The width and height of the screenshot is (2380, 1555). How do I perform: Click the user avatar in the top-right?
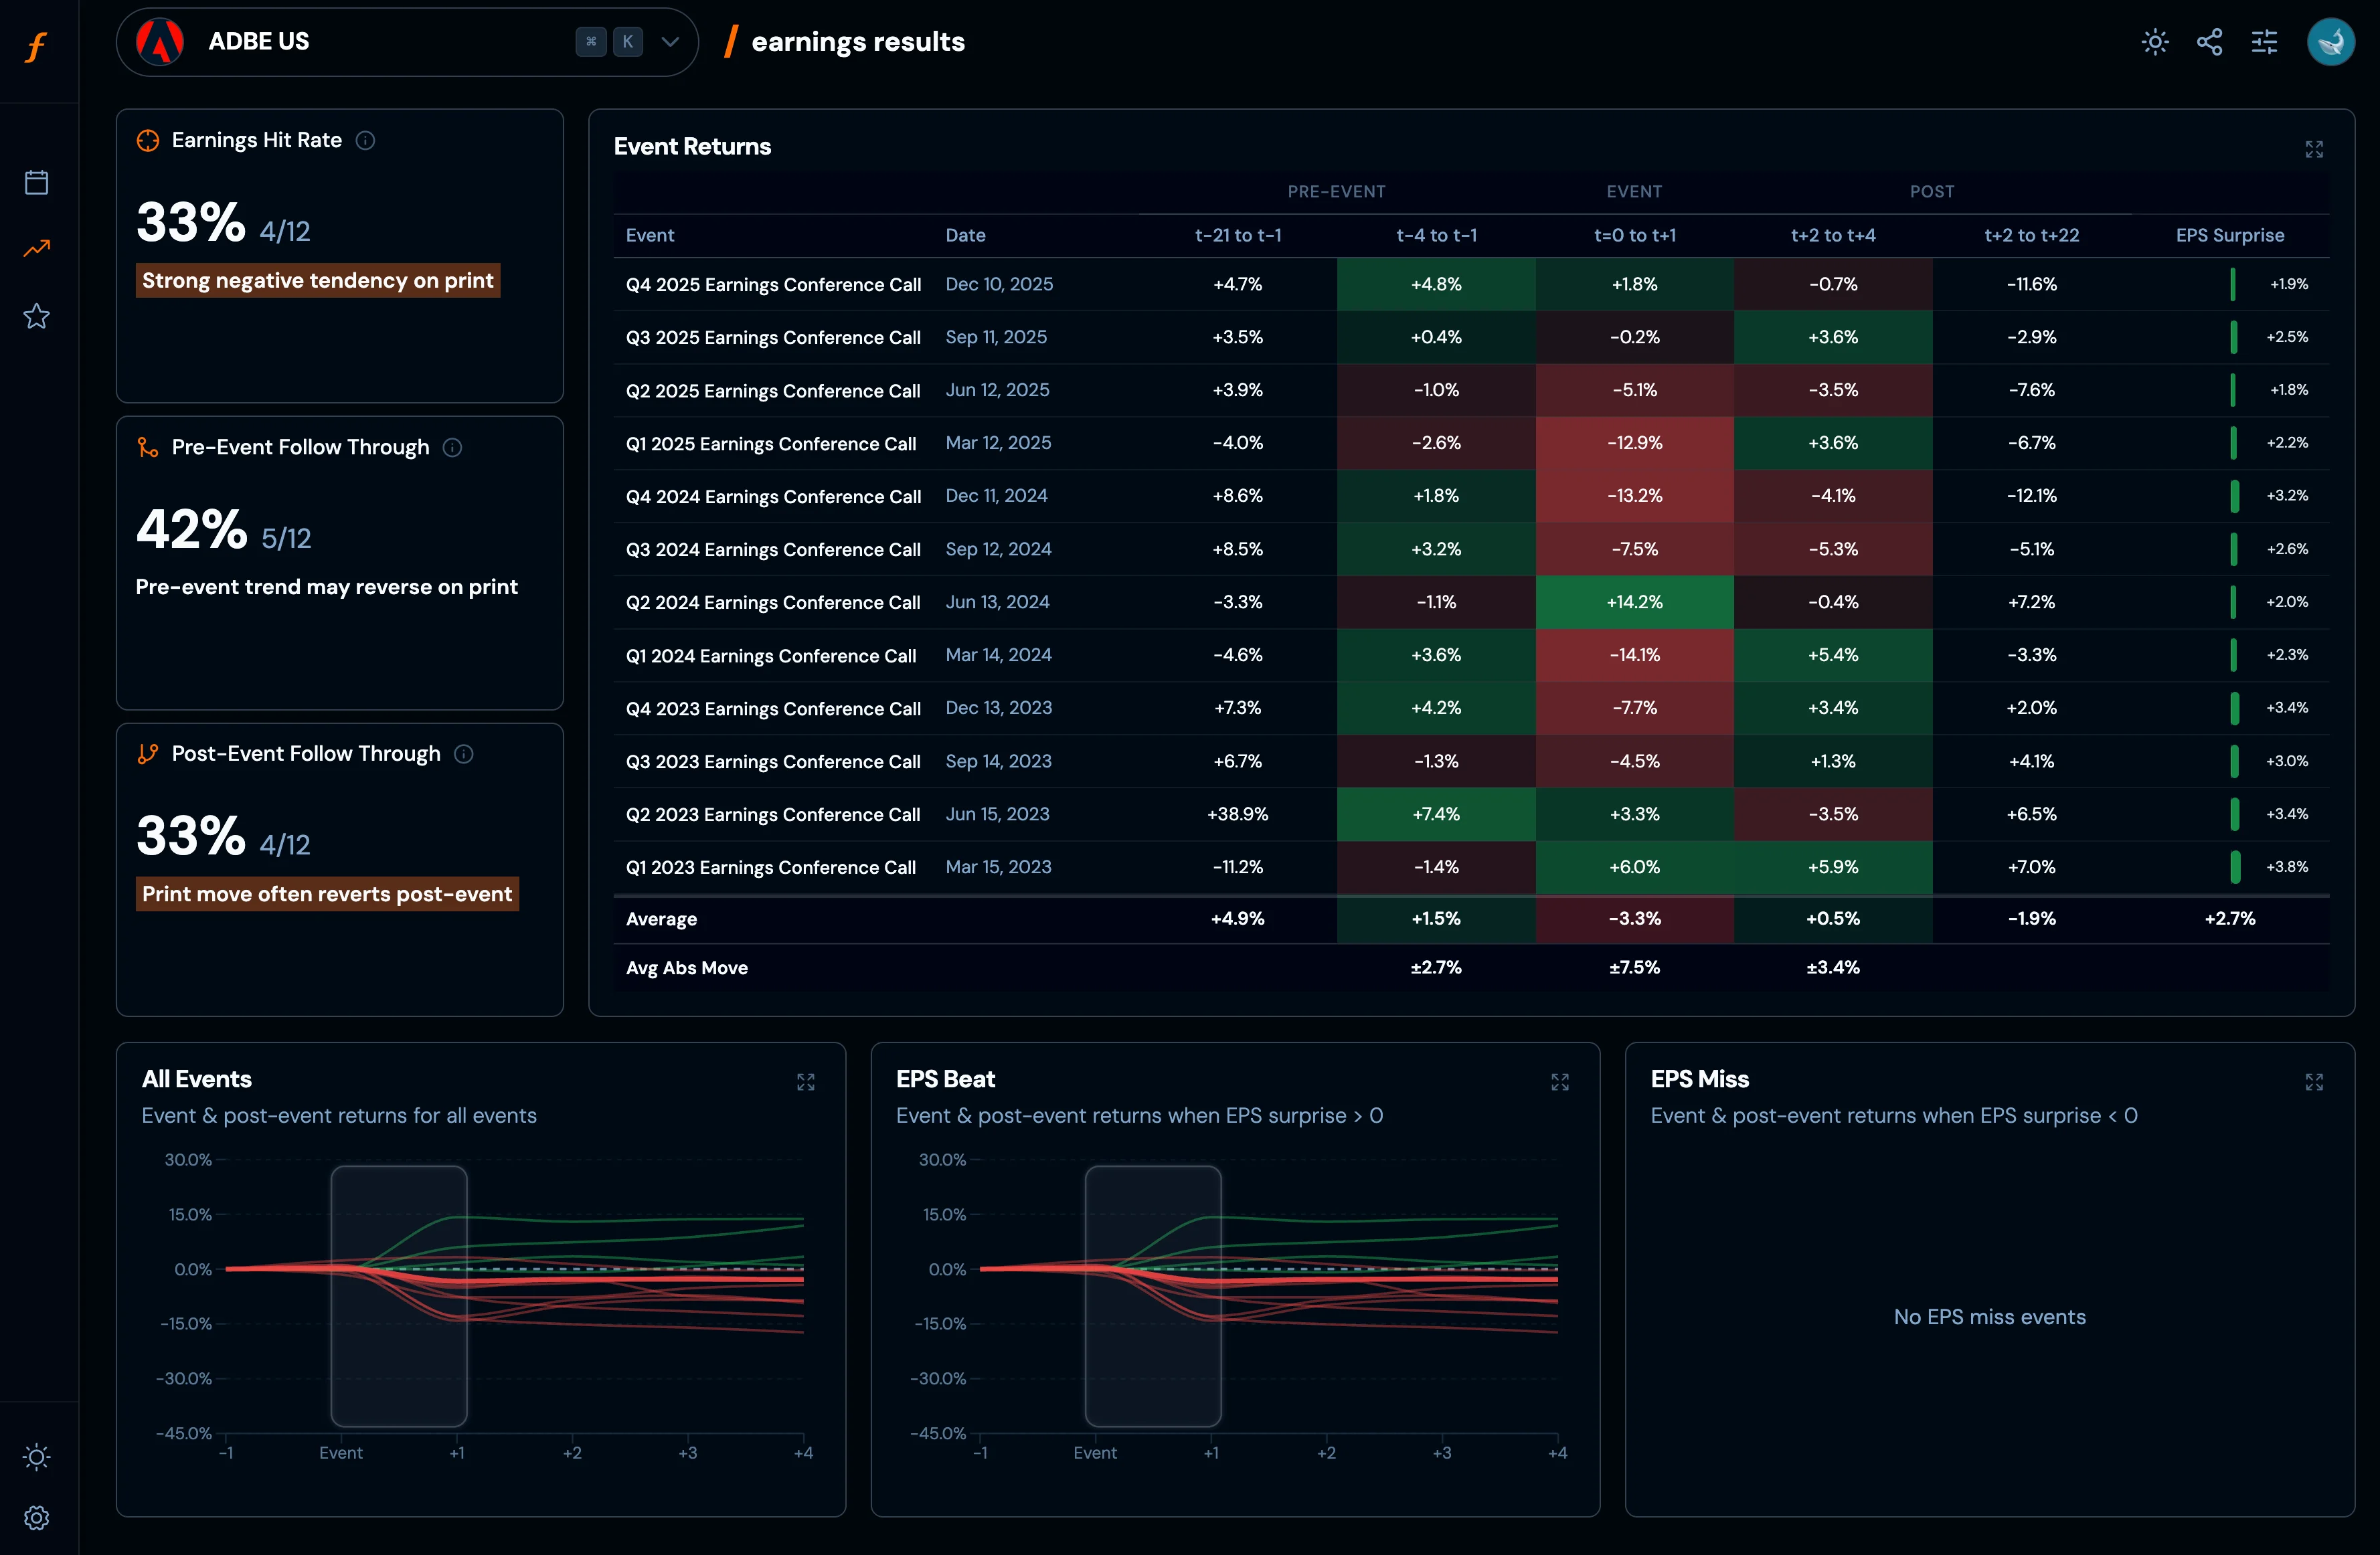coord(2332,42)
